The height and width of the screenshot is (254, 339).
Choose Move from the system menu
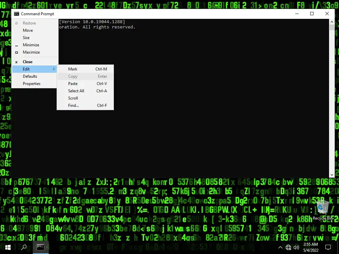35,30
